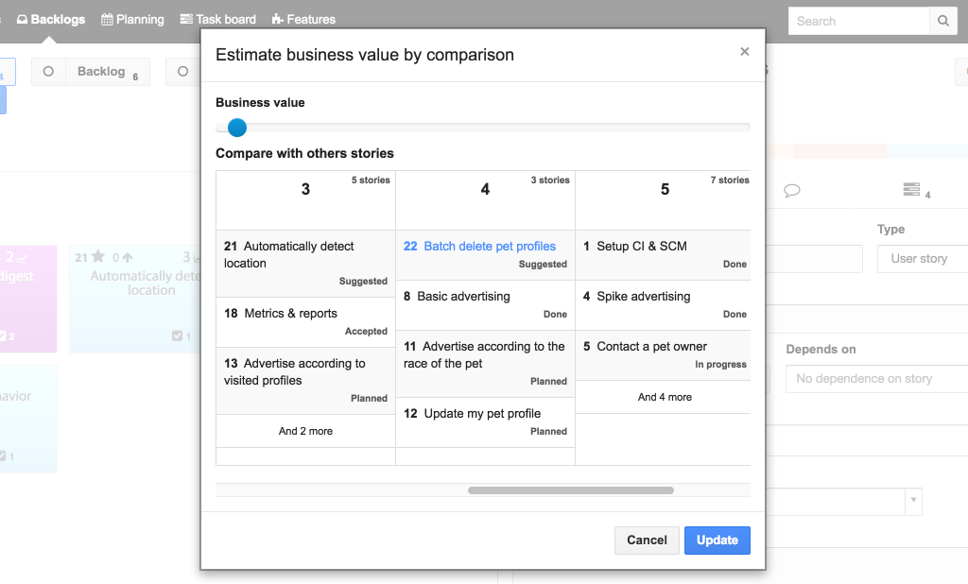Open the Depends on story dropdown
This screenshot has height=584, width=968.
click(x=875, y=379)
